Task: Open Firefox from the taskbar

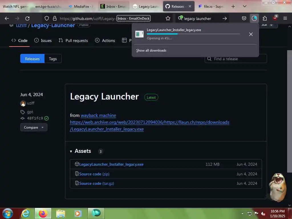Action: coord(43,213)
